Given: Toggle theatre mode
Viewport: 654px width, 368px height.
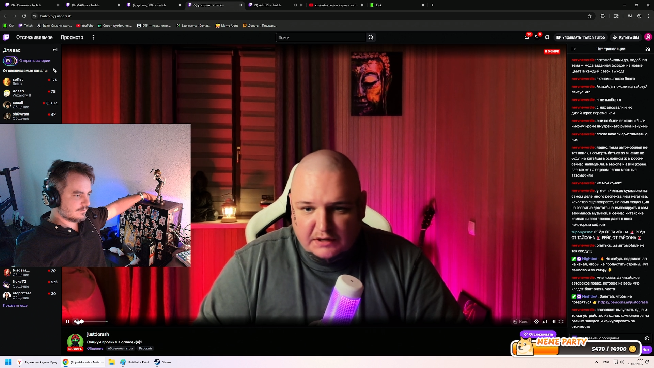Looking at the screenshot, I should click(553, 321).
